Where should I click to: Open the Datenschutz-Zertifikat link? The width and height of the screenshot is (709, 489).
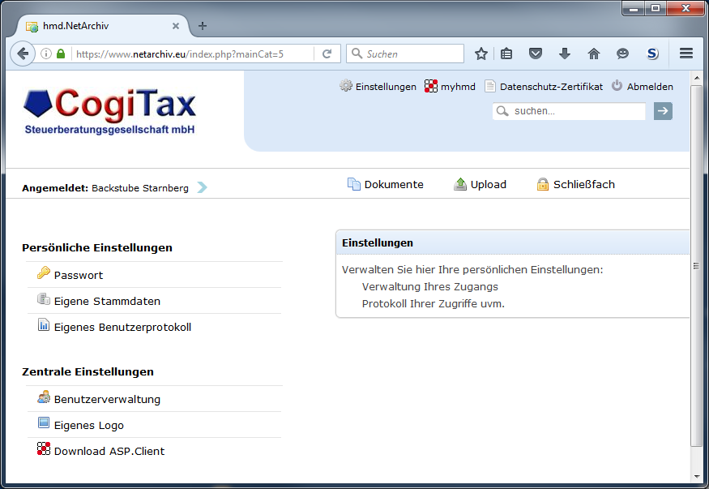pos(540,86)
